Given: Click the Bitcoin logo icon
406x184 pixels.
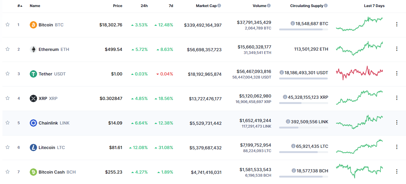Looking at the screenshot, I should click(33, 25).
